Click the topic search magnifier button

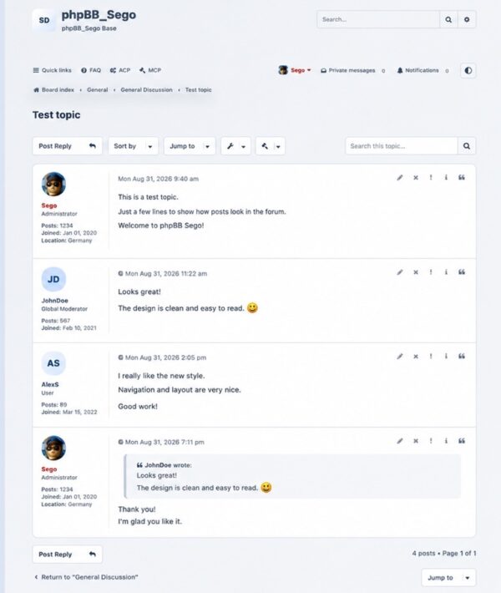(x=467, y=146)
